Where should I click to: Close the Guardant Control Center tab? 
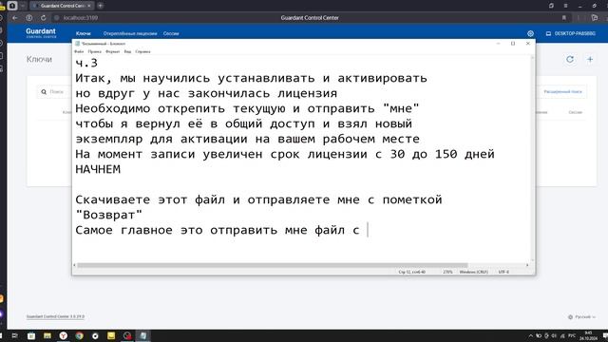coord(89,6)
